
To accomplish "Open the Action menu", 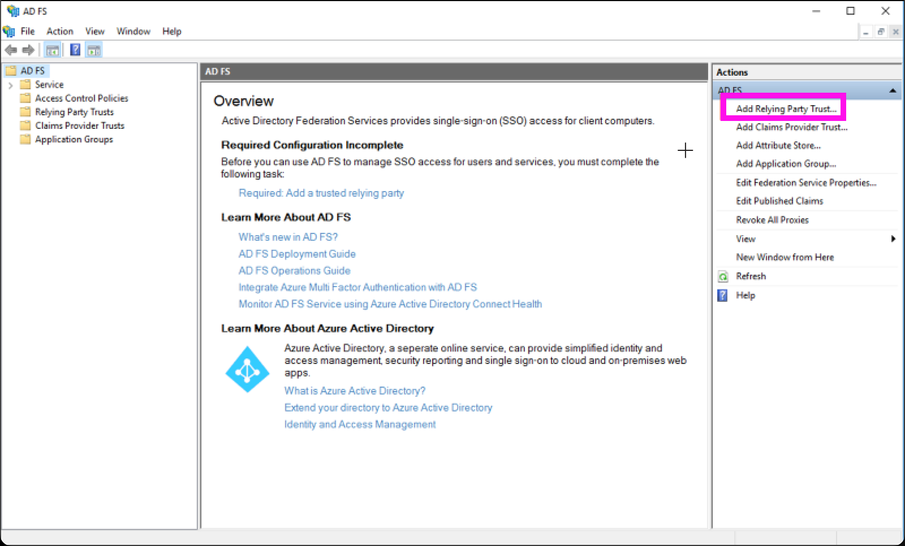I will [x=59, y=31].
